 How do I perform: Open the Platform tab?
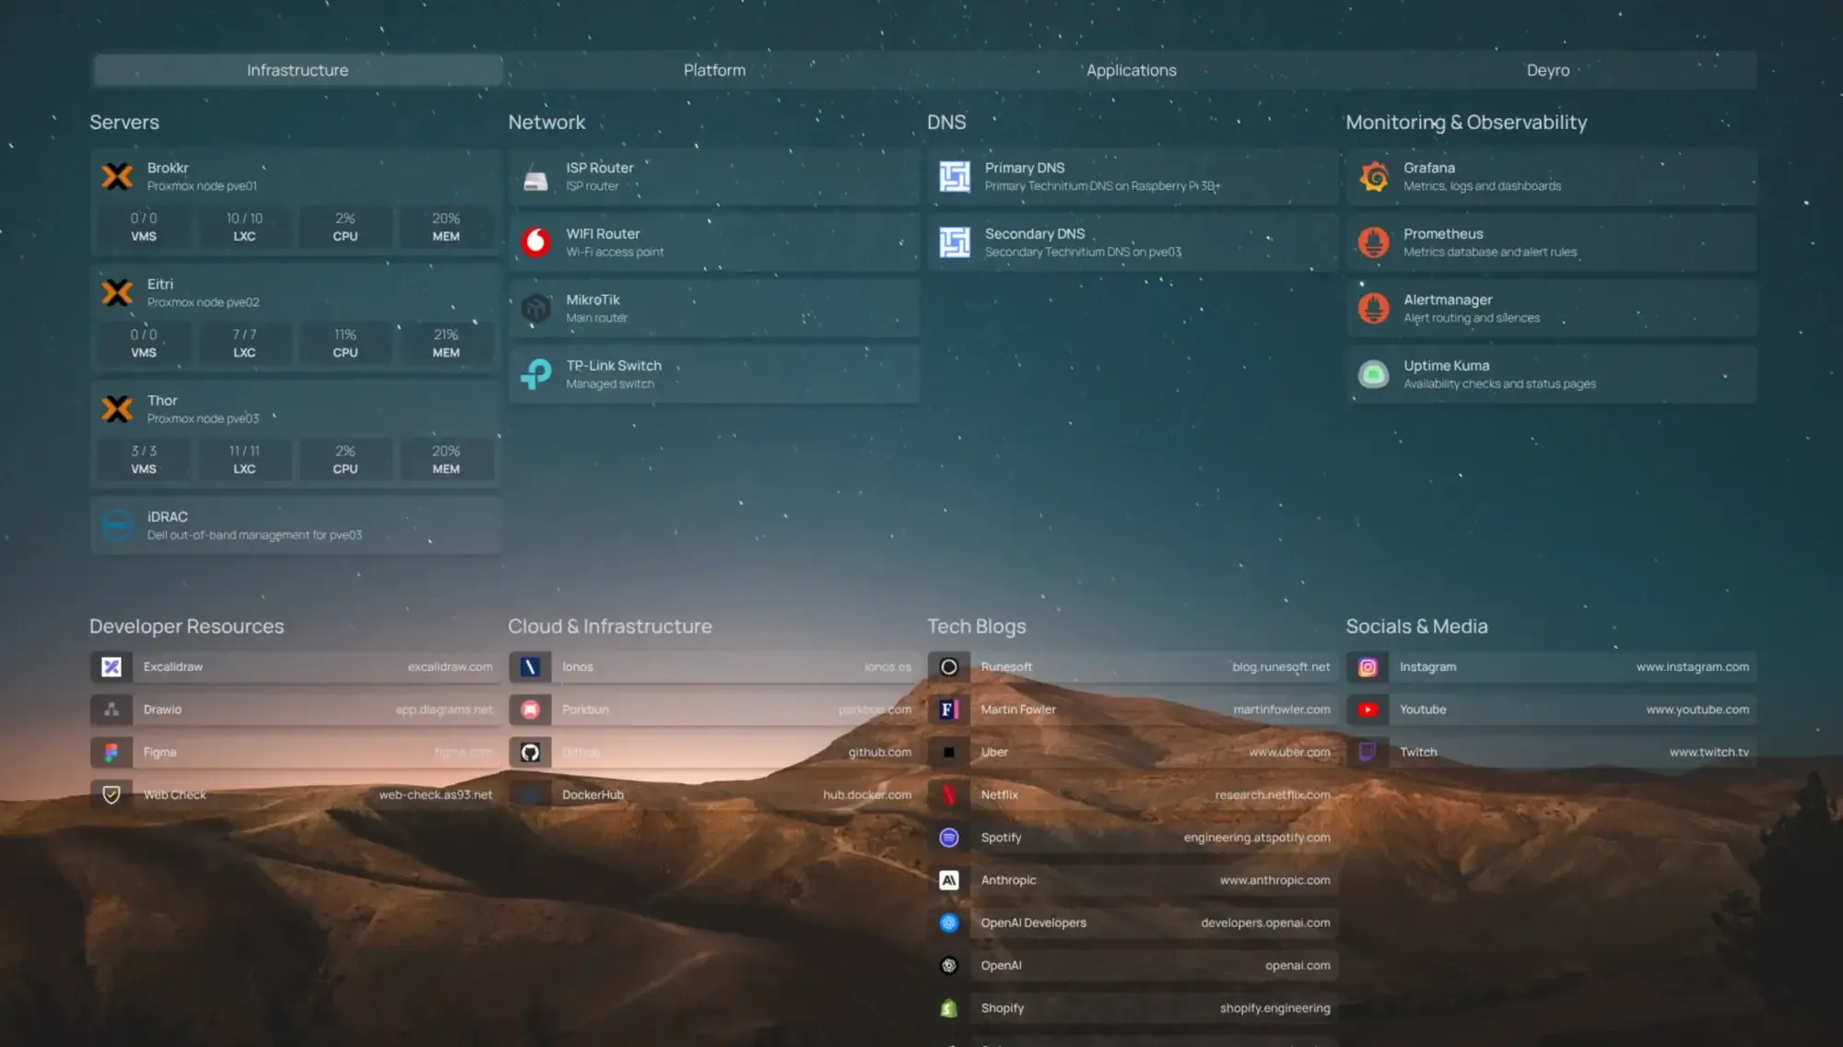(x=714, y=70)
